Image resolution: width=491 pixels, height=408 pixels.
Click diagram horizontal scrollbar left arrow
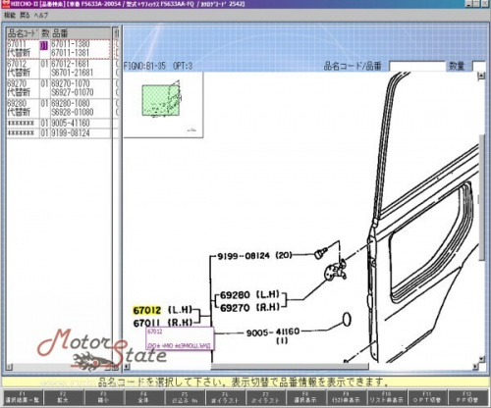click(127, 367)
